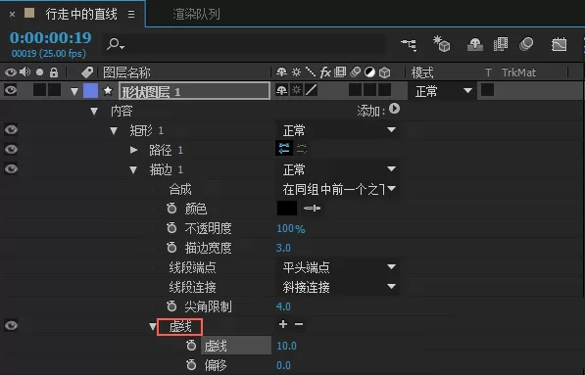Toggle visibility of 路径 1
Screen dimensions: 585x375
tap(11, 149)
